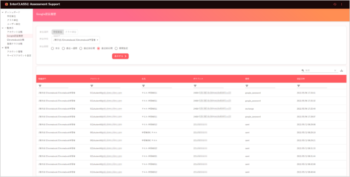Viewport: 350px width, 177px height.
Task: Click the red 表示する button
Action: point(121,56)
